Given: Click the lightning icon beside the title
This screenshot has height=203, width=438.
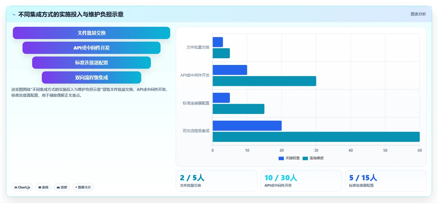Looking at the screenshot, I should [x=14, y=15].
